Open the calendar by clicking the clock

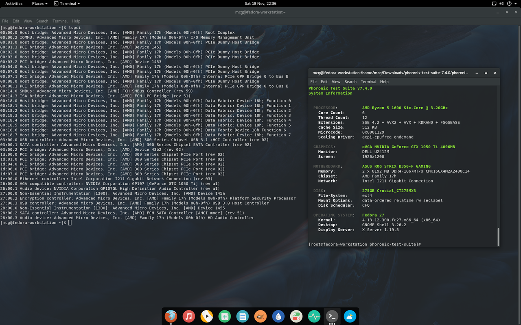tap(260, 3)
